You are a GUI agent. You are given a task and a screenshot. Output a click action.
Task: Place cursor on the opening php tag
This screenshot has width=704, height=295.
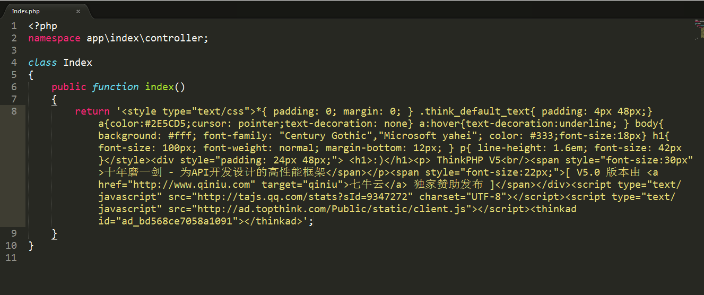[43, 26]
